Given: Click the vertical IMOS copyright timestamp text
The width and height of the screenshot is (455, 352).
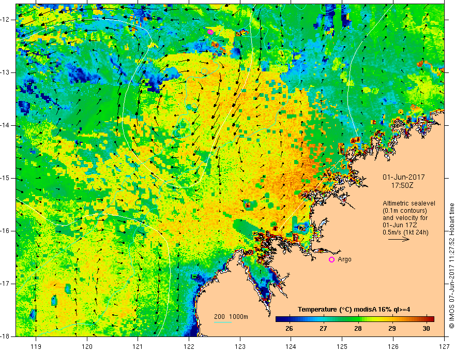Looking at the screenshot, I should tap(451, 266).
